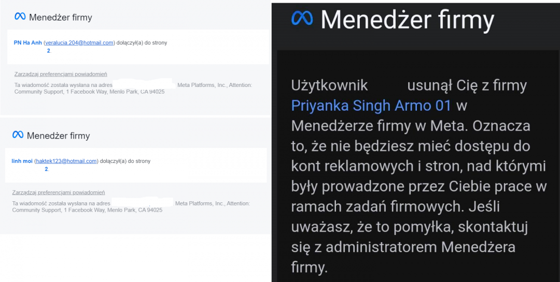This screenshot has height=282, width=560.
Task: Open the PN Ha Anh profile link
Action: [27, 43]
